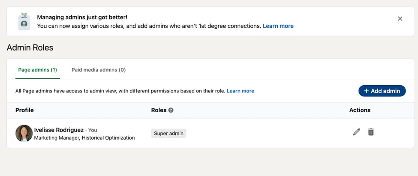Click the Actions column header
Image resolution: width=418 pixels, height=176 pixels.
[x=360, y=110]
